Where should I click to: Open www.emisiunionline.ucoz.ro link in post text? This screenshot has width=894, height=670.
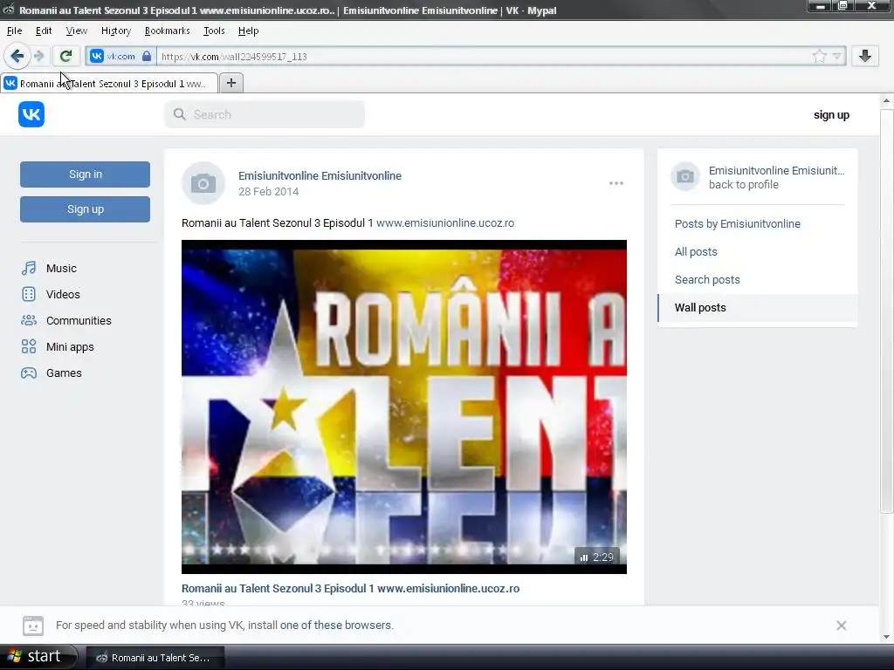coord(445,223)
